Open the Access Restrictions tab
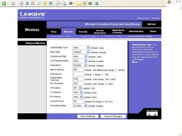The image size is (182, 136). (x=100, y=31)
